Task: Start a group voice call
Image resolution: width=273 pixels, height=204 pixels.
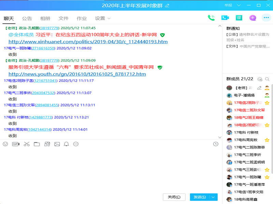Action: [x=211, y=18]
